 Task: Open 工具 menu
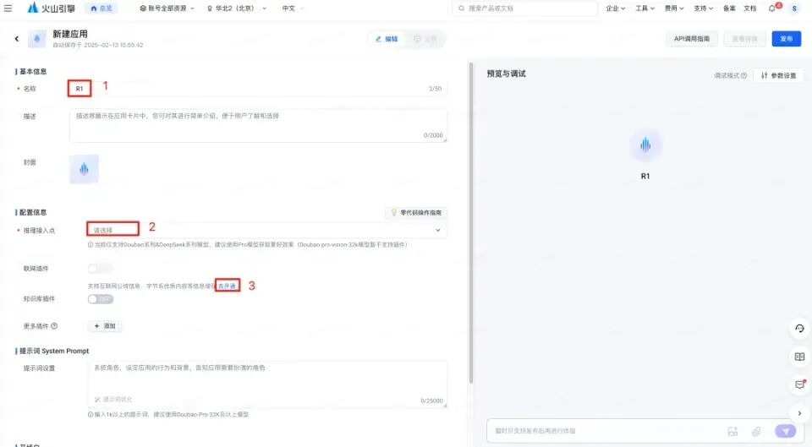click(645, 8)
